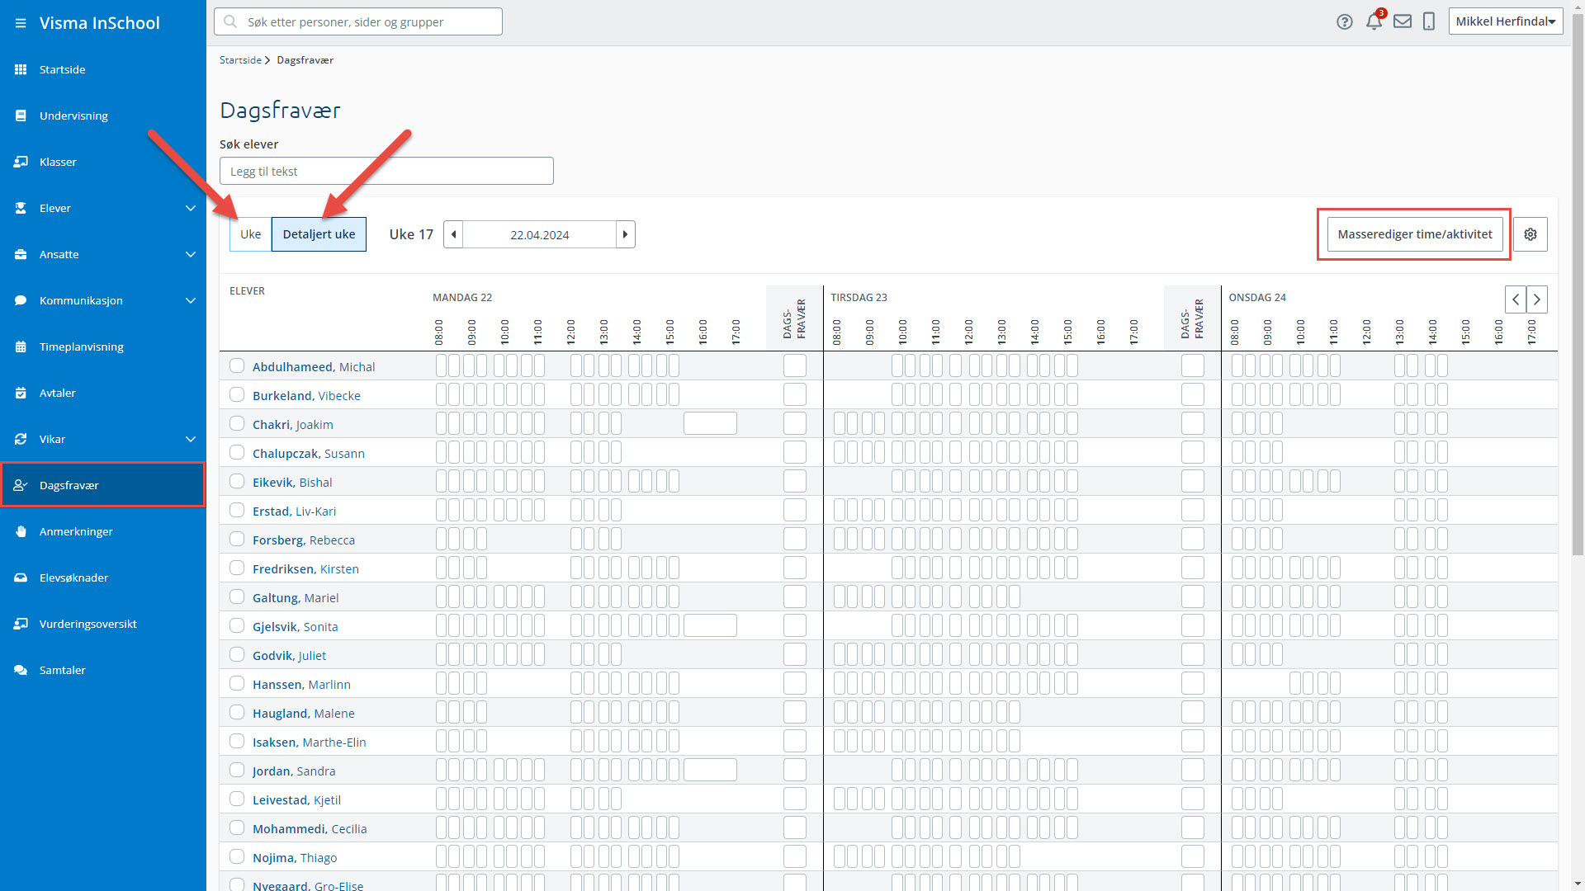Viewport: 1585px width, 891px height.
Task: Go to next week arrow
Action: coord(626,234)
